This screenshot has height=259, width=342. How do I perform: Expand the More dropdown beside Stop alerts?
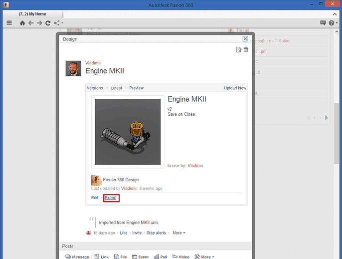pos(179,233)
